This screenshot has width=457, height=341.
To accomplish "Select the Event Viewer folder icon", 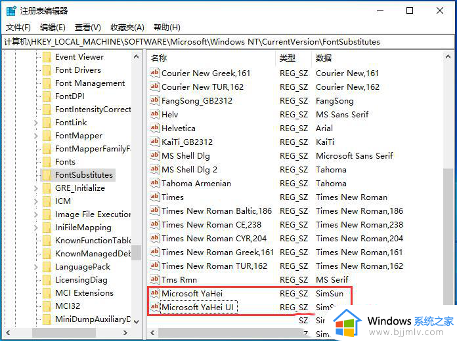I will (x=47, y=57).
